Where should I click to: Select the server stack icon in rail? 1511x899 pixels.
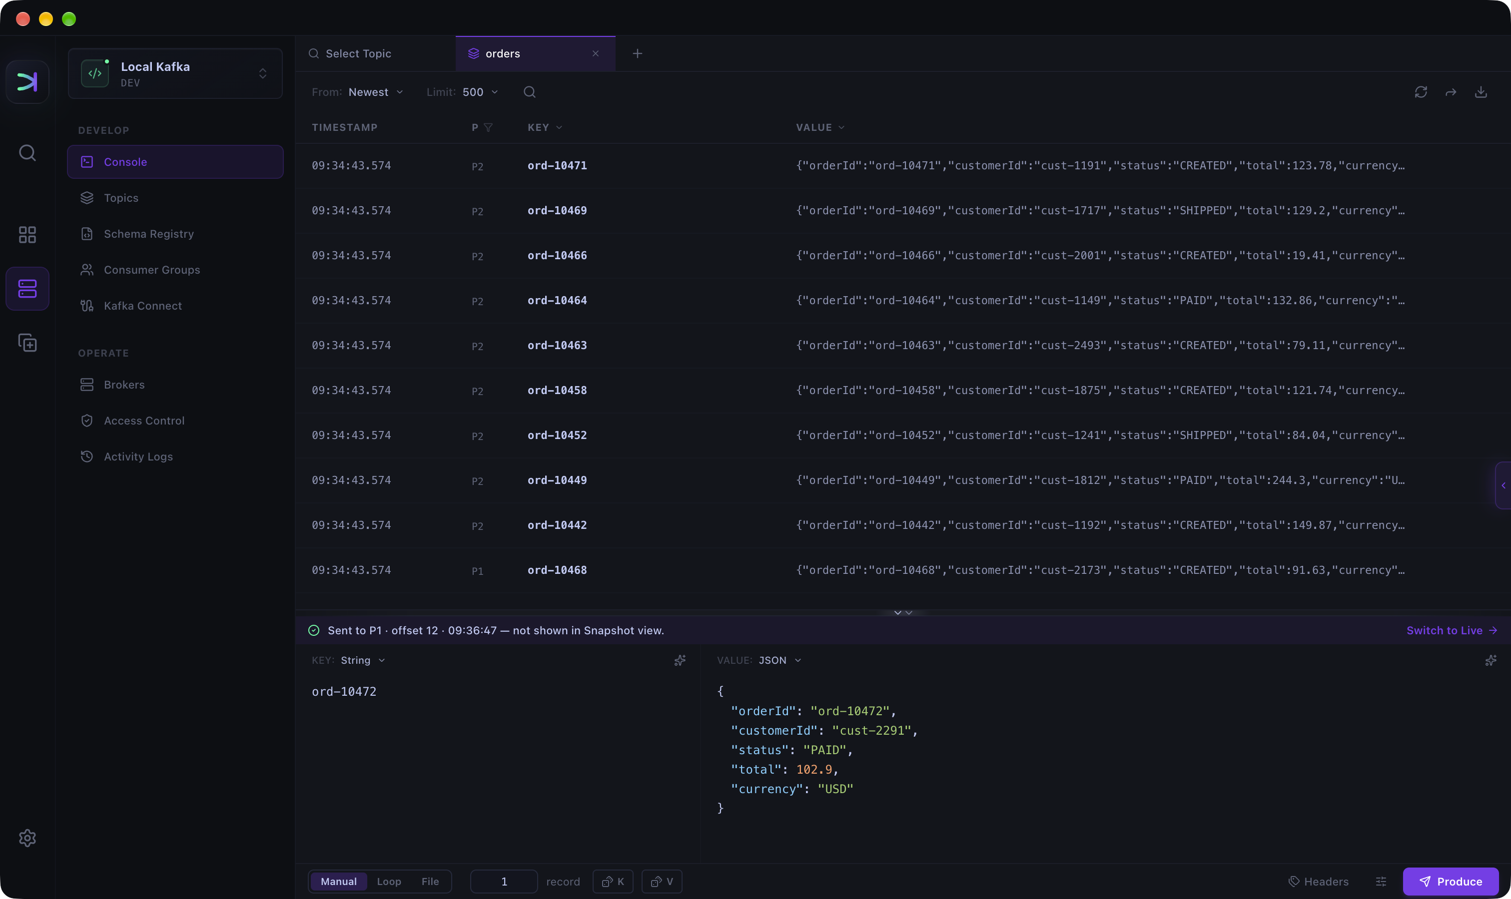(27, 288)
